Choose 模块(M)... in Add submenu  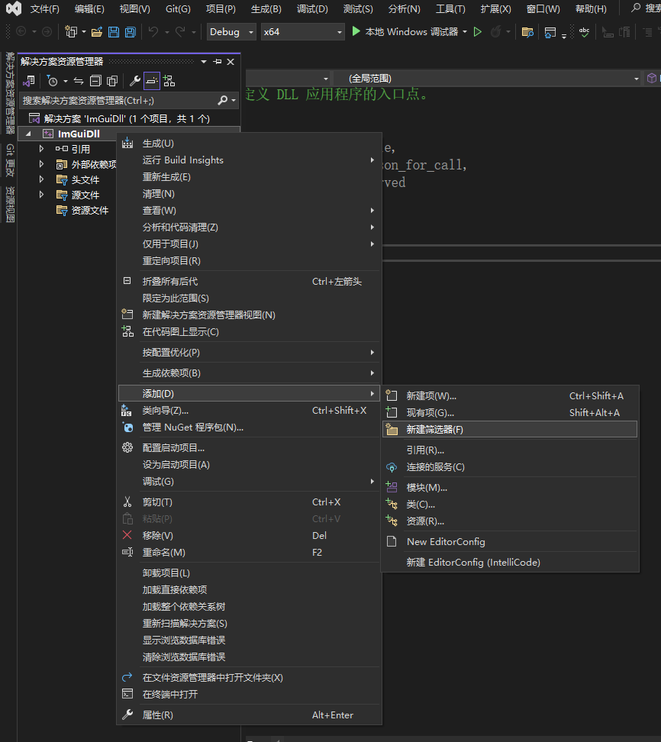click(x=510, y=488)
